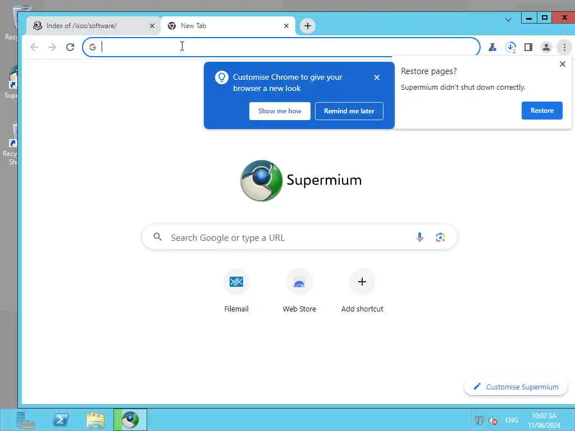
Task: Start voice search with microphone icon
Action: [419, 237]
